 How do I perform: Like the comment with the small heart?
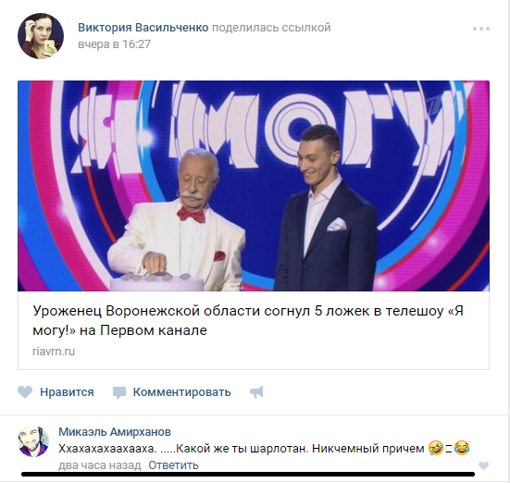(483, 465)
